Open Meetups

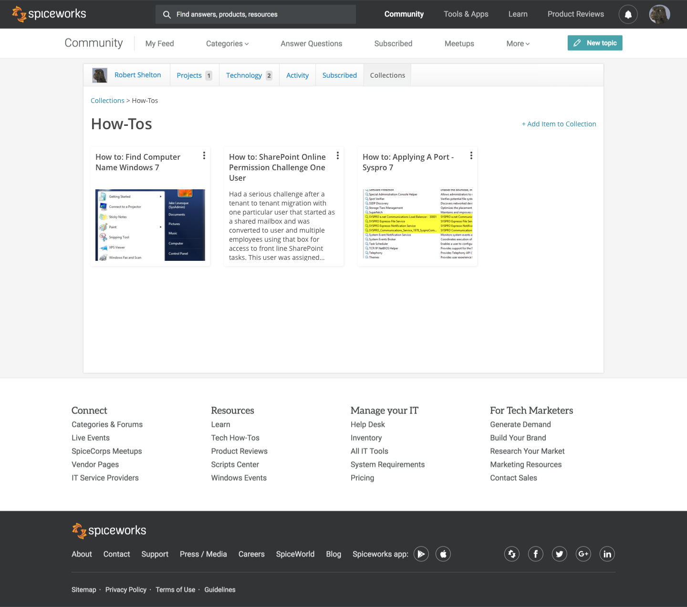pos(459,43)
